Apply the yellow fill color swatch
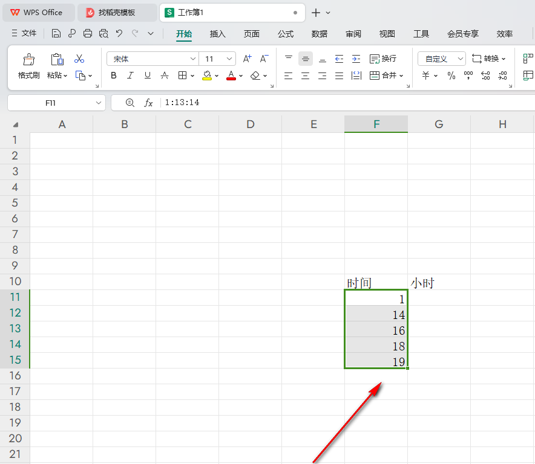This screenshot has width=535, height=464. pos(207,76)
